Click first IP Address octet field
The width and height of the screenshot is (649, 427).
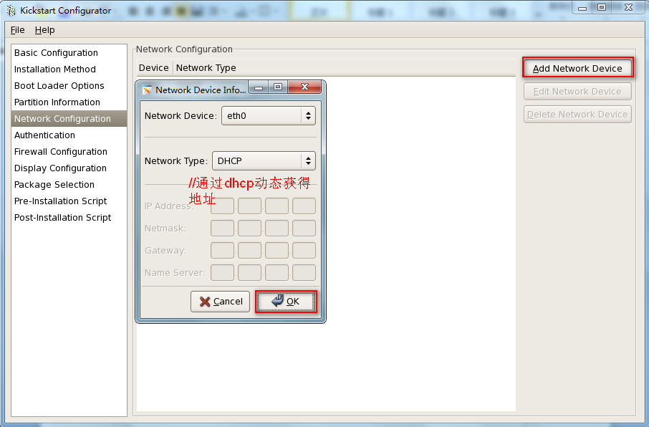[222, 206]
